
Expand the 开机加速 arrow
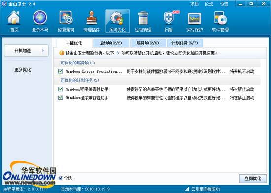coord(43,50)
